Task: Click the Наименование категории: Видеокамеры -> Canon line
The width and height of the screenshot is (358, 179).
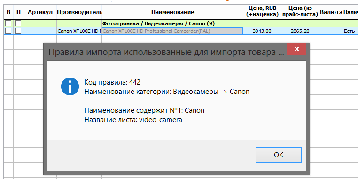Action: pyautogui.click(x=167, y=92)
